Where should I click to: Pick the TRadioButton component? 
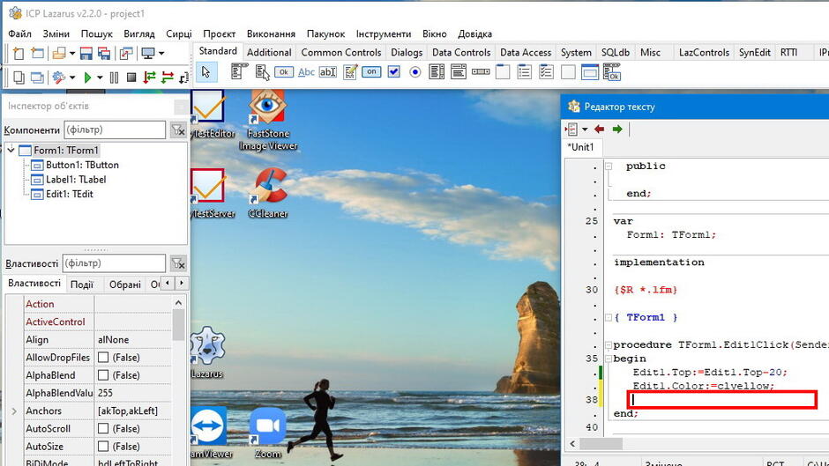[x=415, y=72]
